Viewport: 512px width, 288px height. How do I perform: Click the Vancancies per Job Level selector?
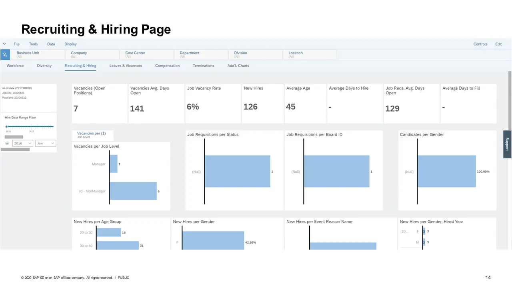point(92,135)
